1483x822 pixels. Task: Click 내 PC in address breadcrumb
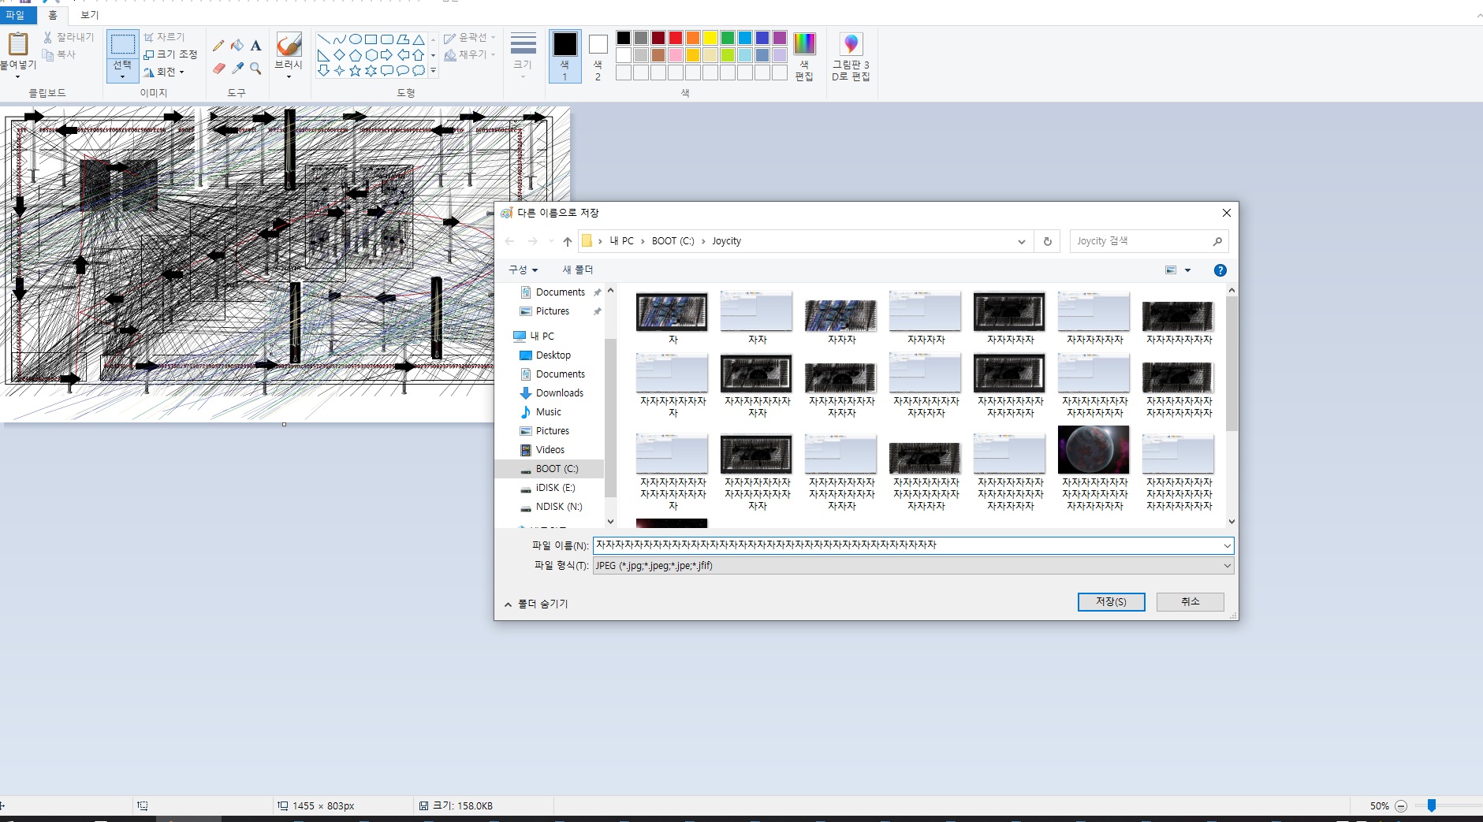point(621,241)
